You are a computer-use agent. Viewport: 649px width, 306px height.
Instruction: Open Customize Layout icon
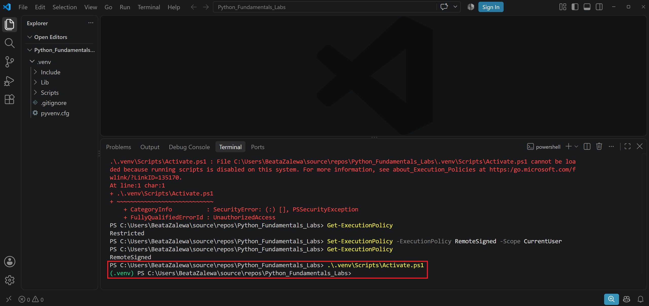[x=563, y=7]
